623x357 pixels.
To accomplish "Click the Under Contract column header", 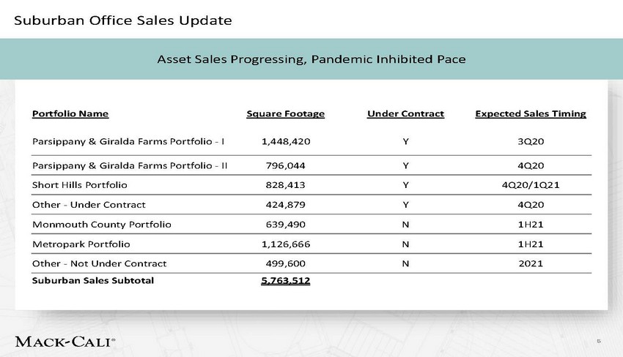I will point(405,113).
